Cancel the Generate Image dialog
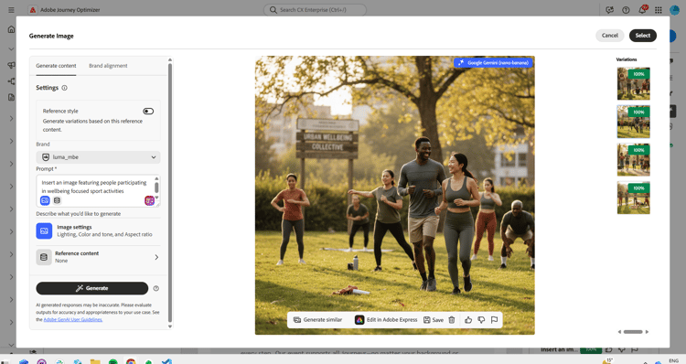This screenshot has width=686, height=364. [609, 36]
